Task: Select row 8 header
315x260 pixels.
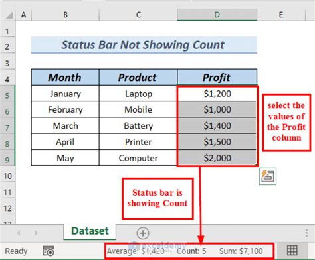Action: (x=7, y=142)
